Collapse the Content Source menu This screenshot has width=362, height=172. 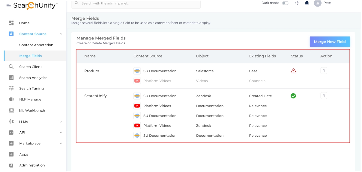click(61, 34)
